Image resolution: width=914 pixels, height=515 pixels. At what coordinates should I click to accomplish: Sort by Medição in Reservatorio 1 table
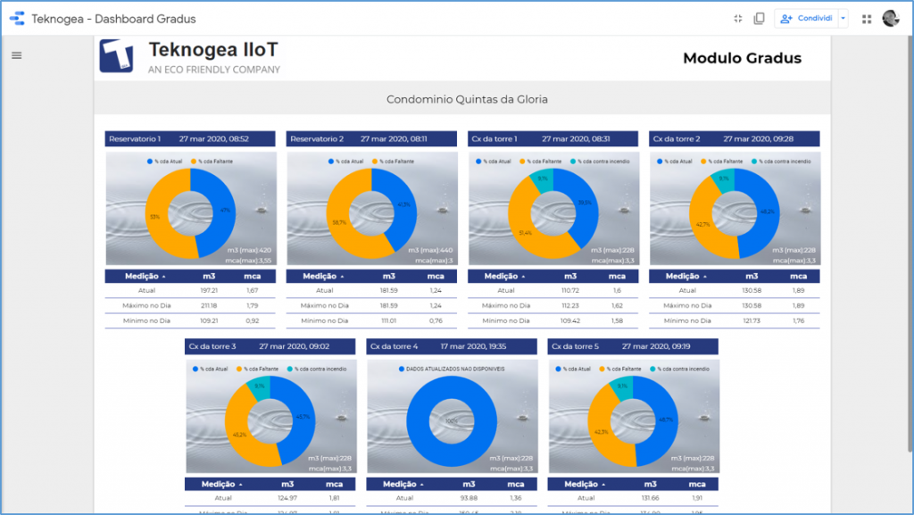coord(145,276)
